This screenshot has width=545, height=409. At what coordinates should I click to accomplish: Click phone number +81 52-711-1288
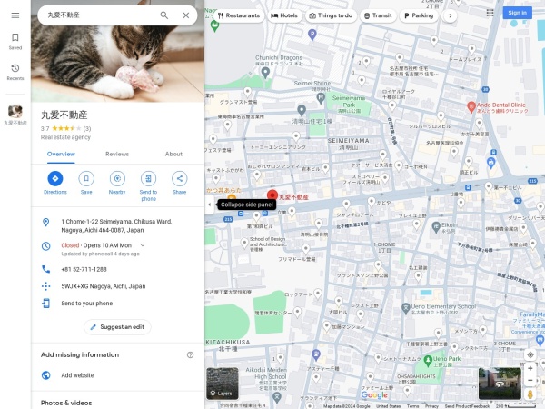(84, 269)
